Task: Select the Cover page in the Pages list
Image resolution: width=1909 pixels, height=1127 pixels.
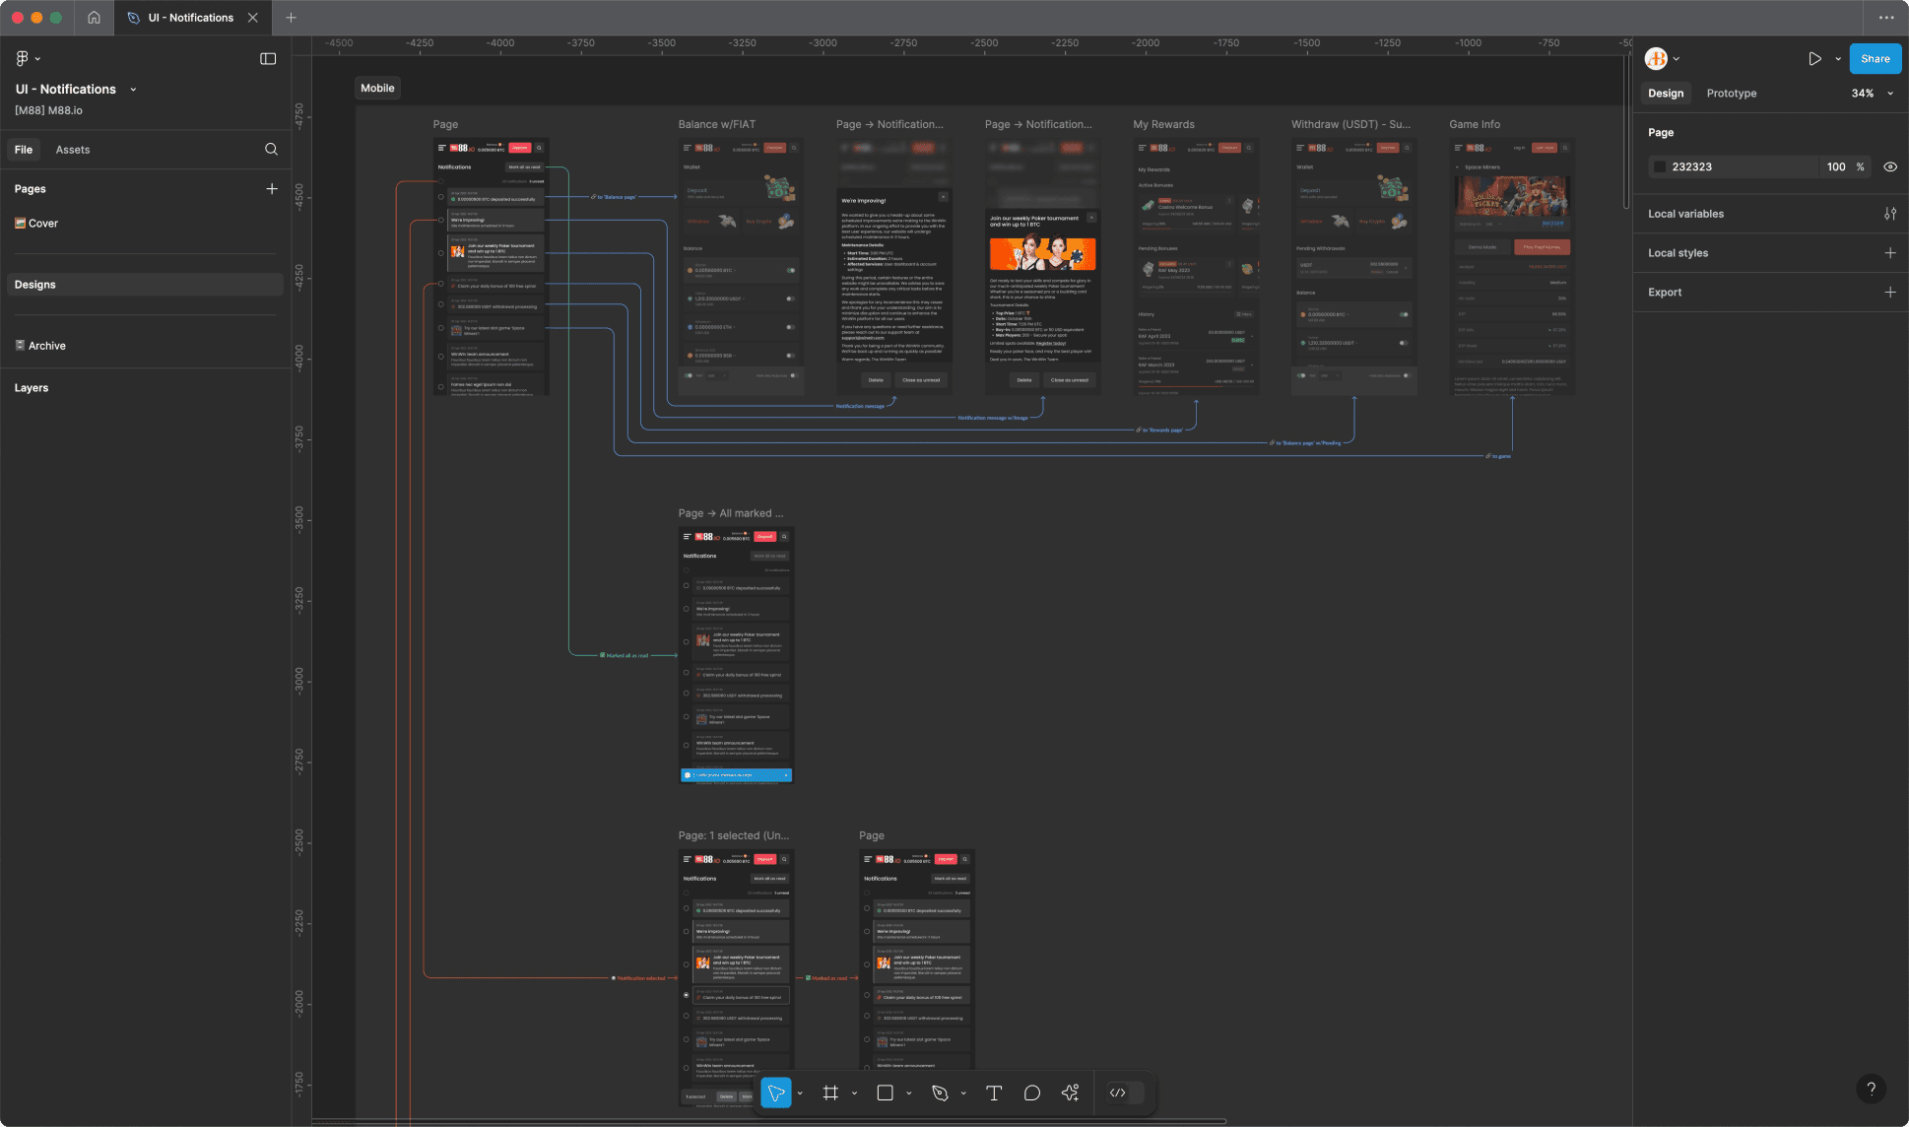Action: click(x=43, y=223)
